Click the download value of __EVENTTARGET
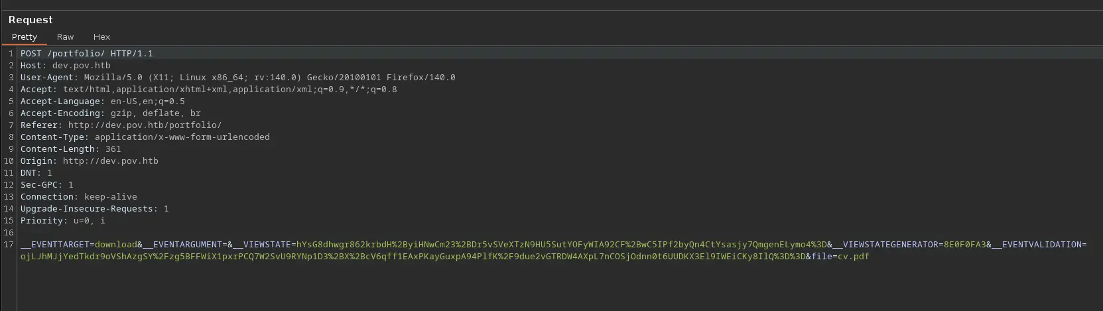This screenshot has width=1103, height=311. pos(115,245)
